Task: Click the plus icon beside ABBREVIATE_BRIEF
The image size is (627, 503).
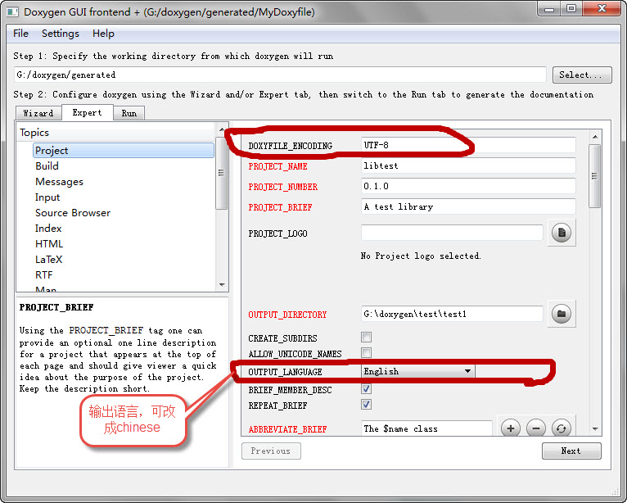Action: pyautogui.click(x=511, y=428)
